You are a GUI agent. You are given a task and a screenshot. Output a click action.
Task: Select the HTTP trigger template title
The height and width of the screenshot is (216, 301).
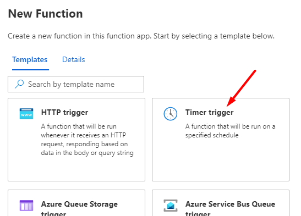tap(64, 112)
